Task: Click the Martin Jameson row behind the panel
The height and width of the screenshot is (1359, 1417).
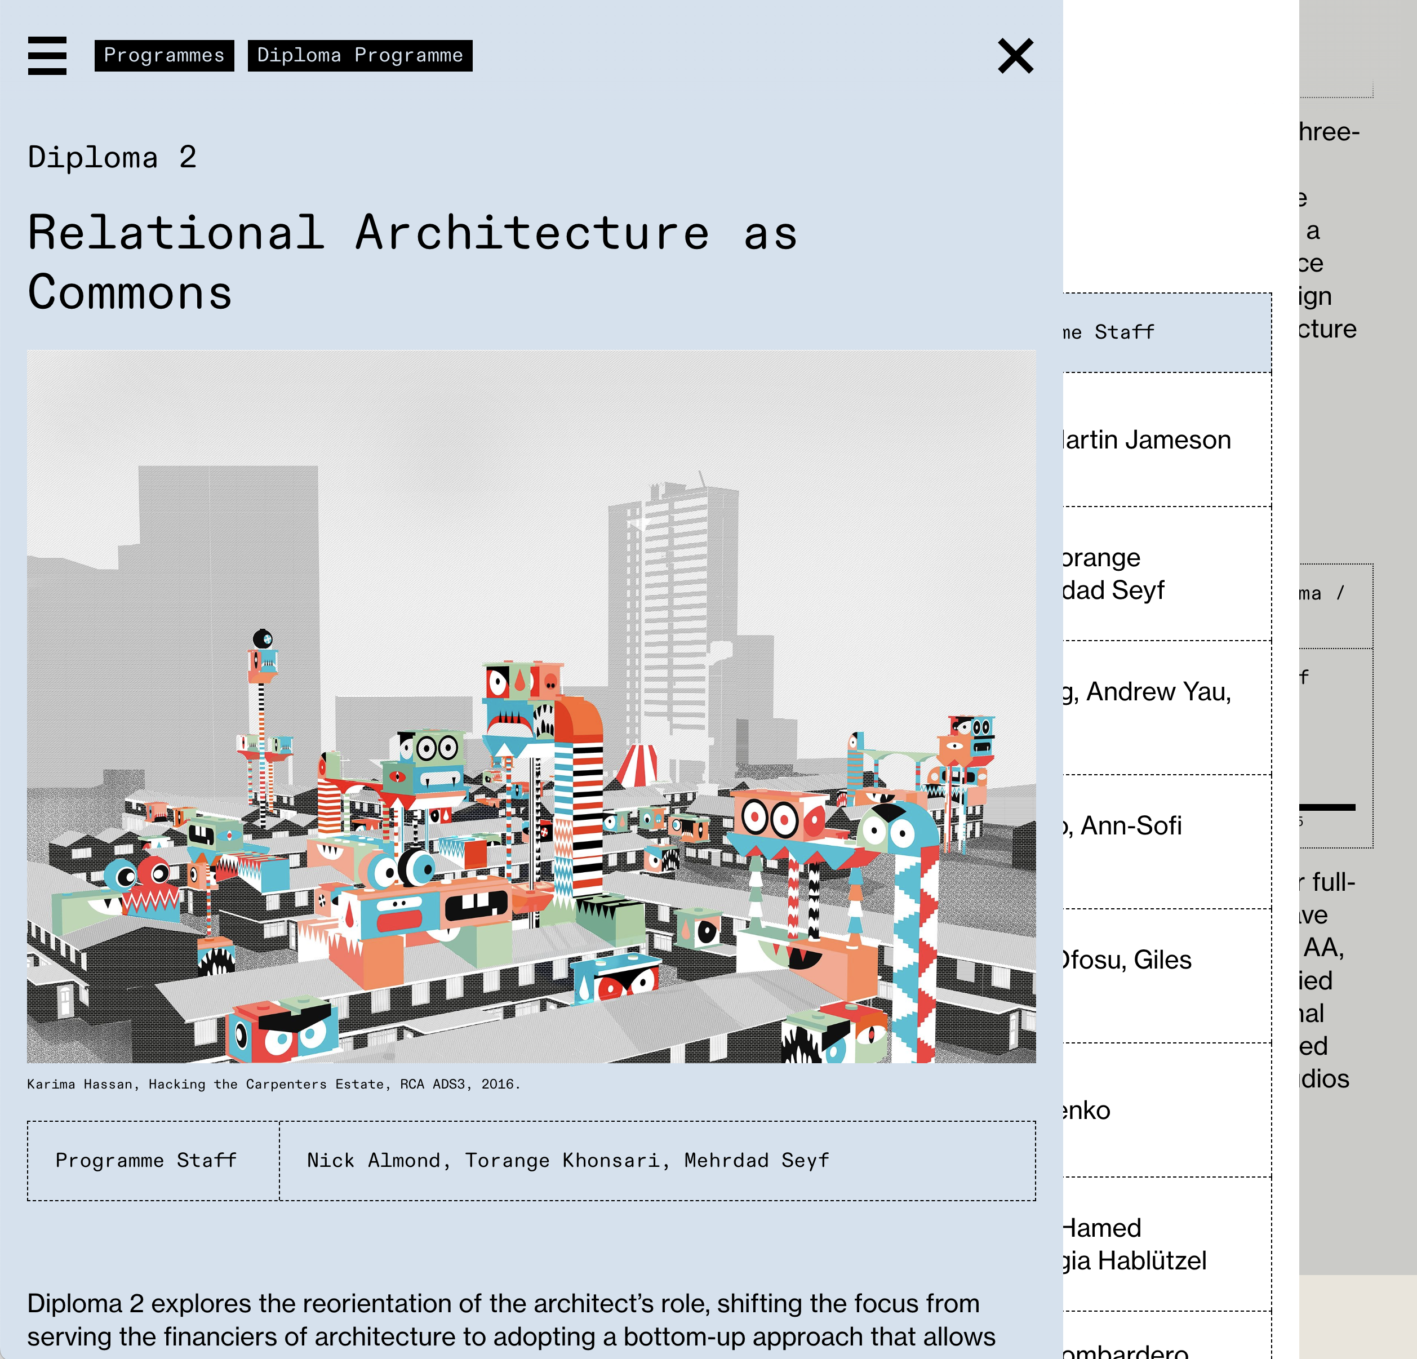Action: tap(1167, 439)
